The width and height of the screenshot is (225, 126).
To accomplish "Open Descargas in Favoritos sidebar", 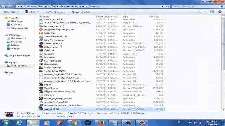I will point(17,21).
